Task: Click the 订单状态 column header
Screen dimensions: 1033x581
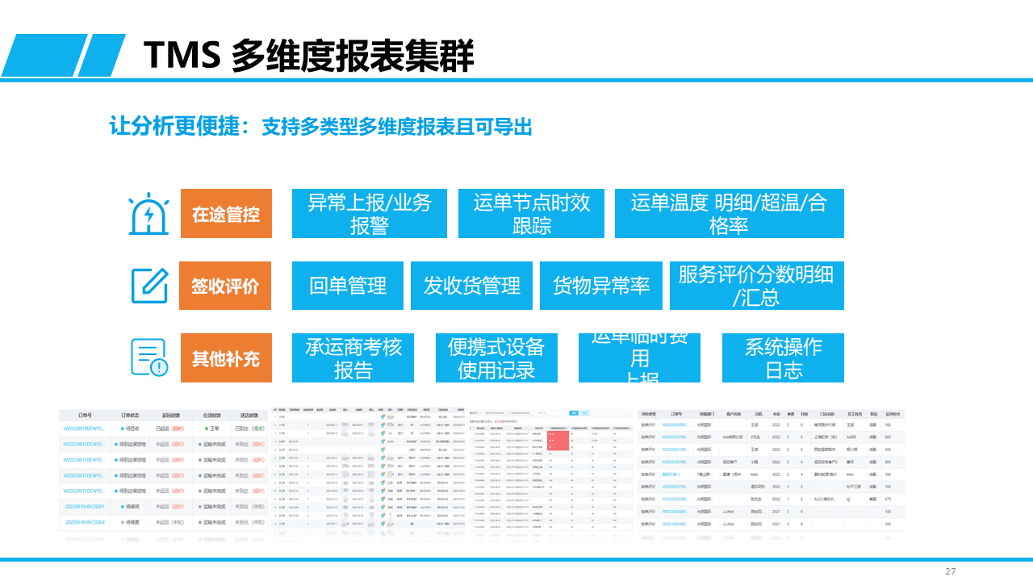Action: [130, 414]
